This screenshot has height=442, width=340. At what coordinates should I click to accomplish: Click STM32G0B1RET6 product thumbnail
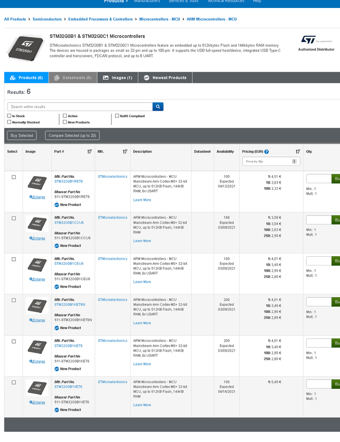tap(37, 183)
